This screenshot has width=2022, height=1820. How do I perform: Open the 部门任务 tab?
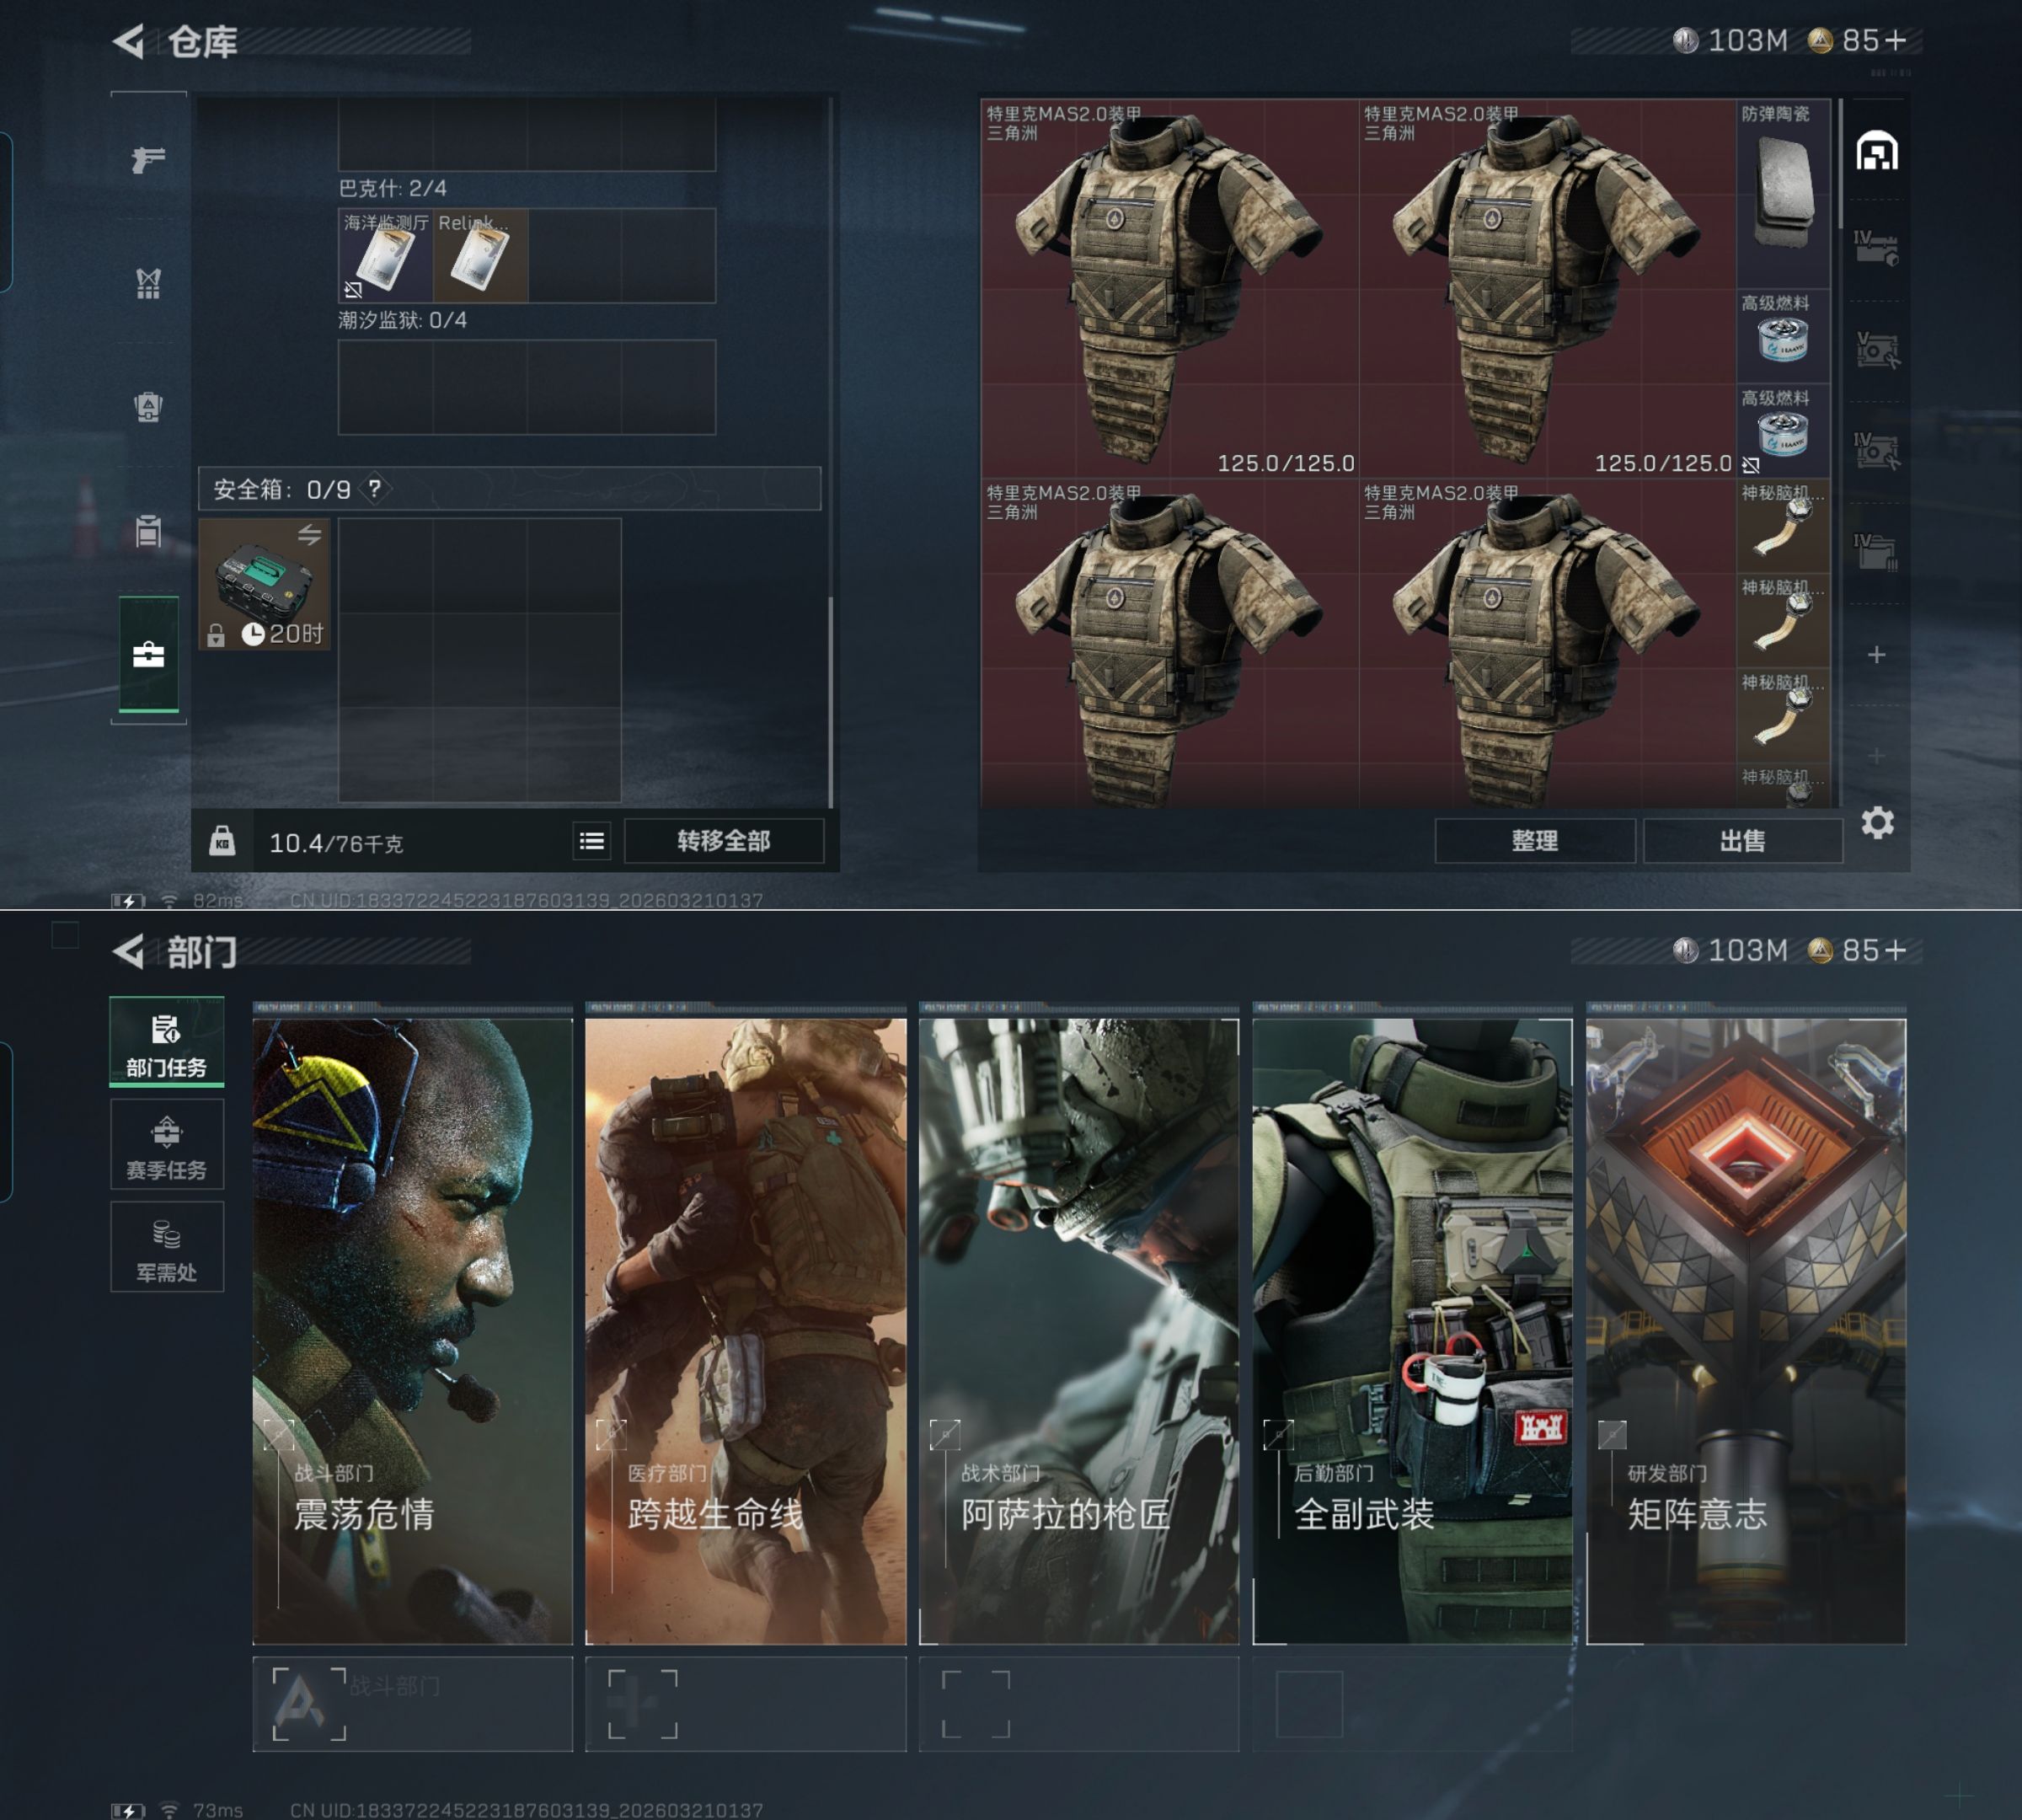click(x=166, y=1043)
